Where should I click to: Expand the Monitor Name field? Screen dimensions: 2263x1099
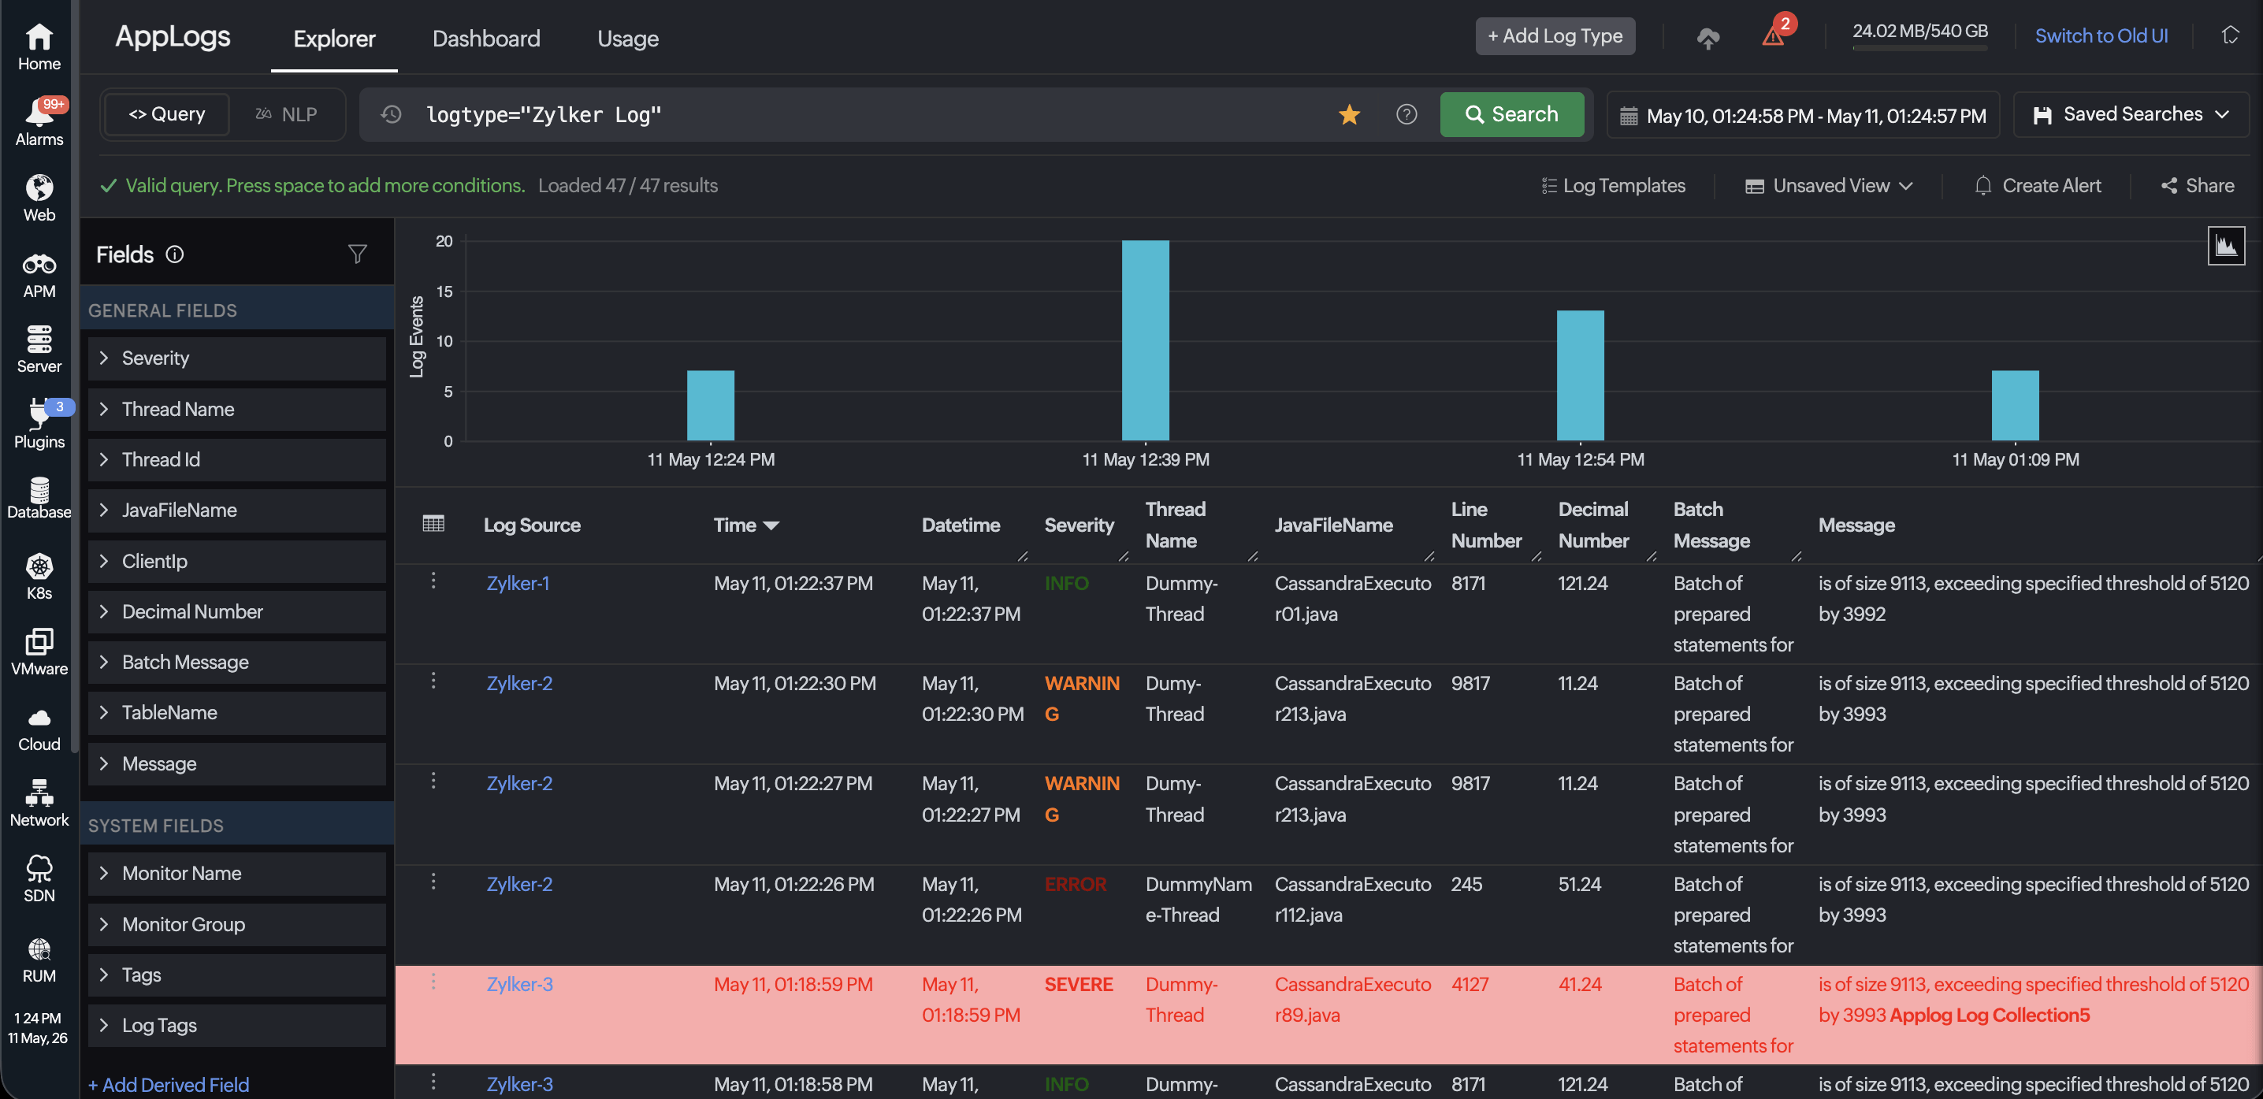pos(237,873)
